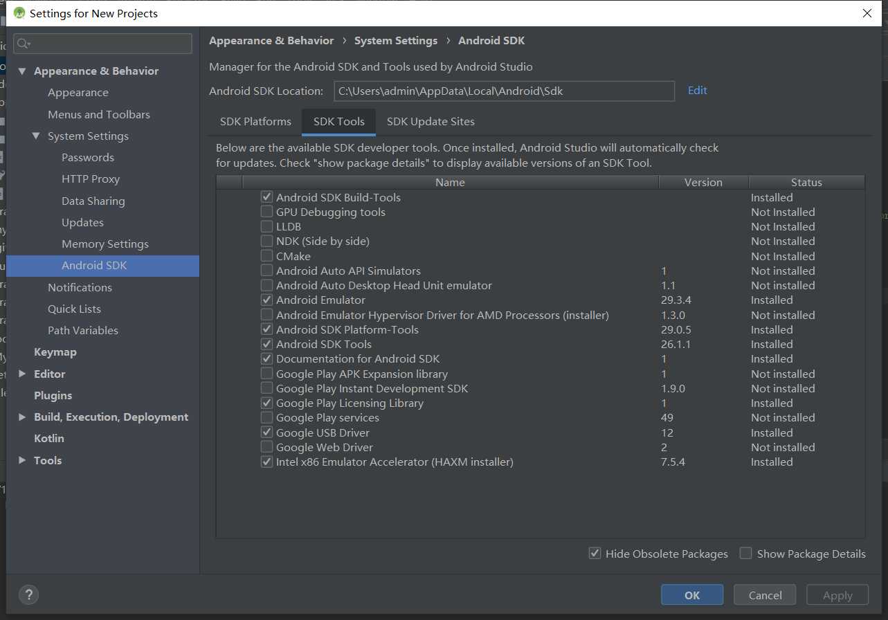Select Path Variables item

click(x=83, y=330)
